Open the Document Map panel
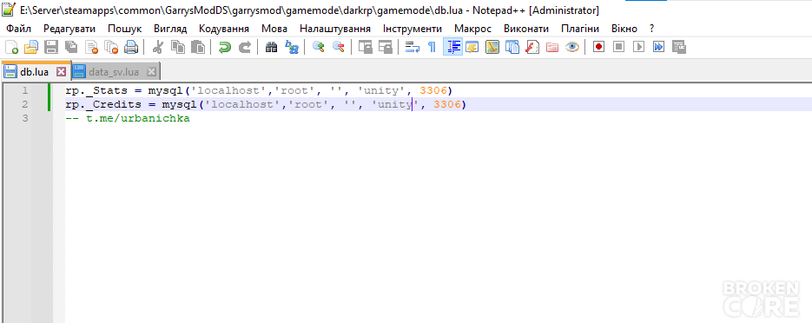This screenshot has width=812, height=323. pyautogui.click(x=492, y=48)
